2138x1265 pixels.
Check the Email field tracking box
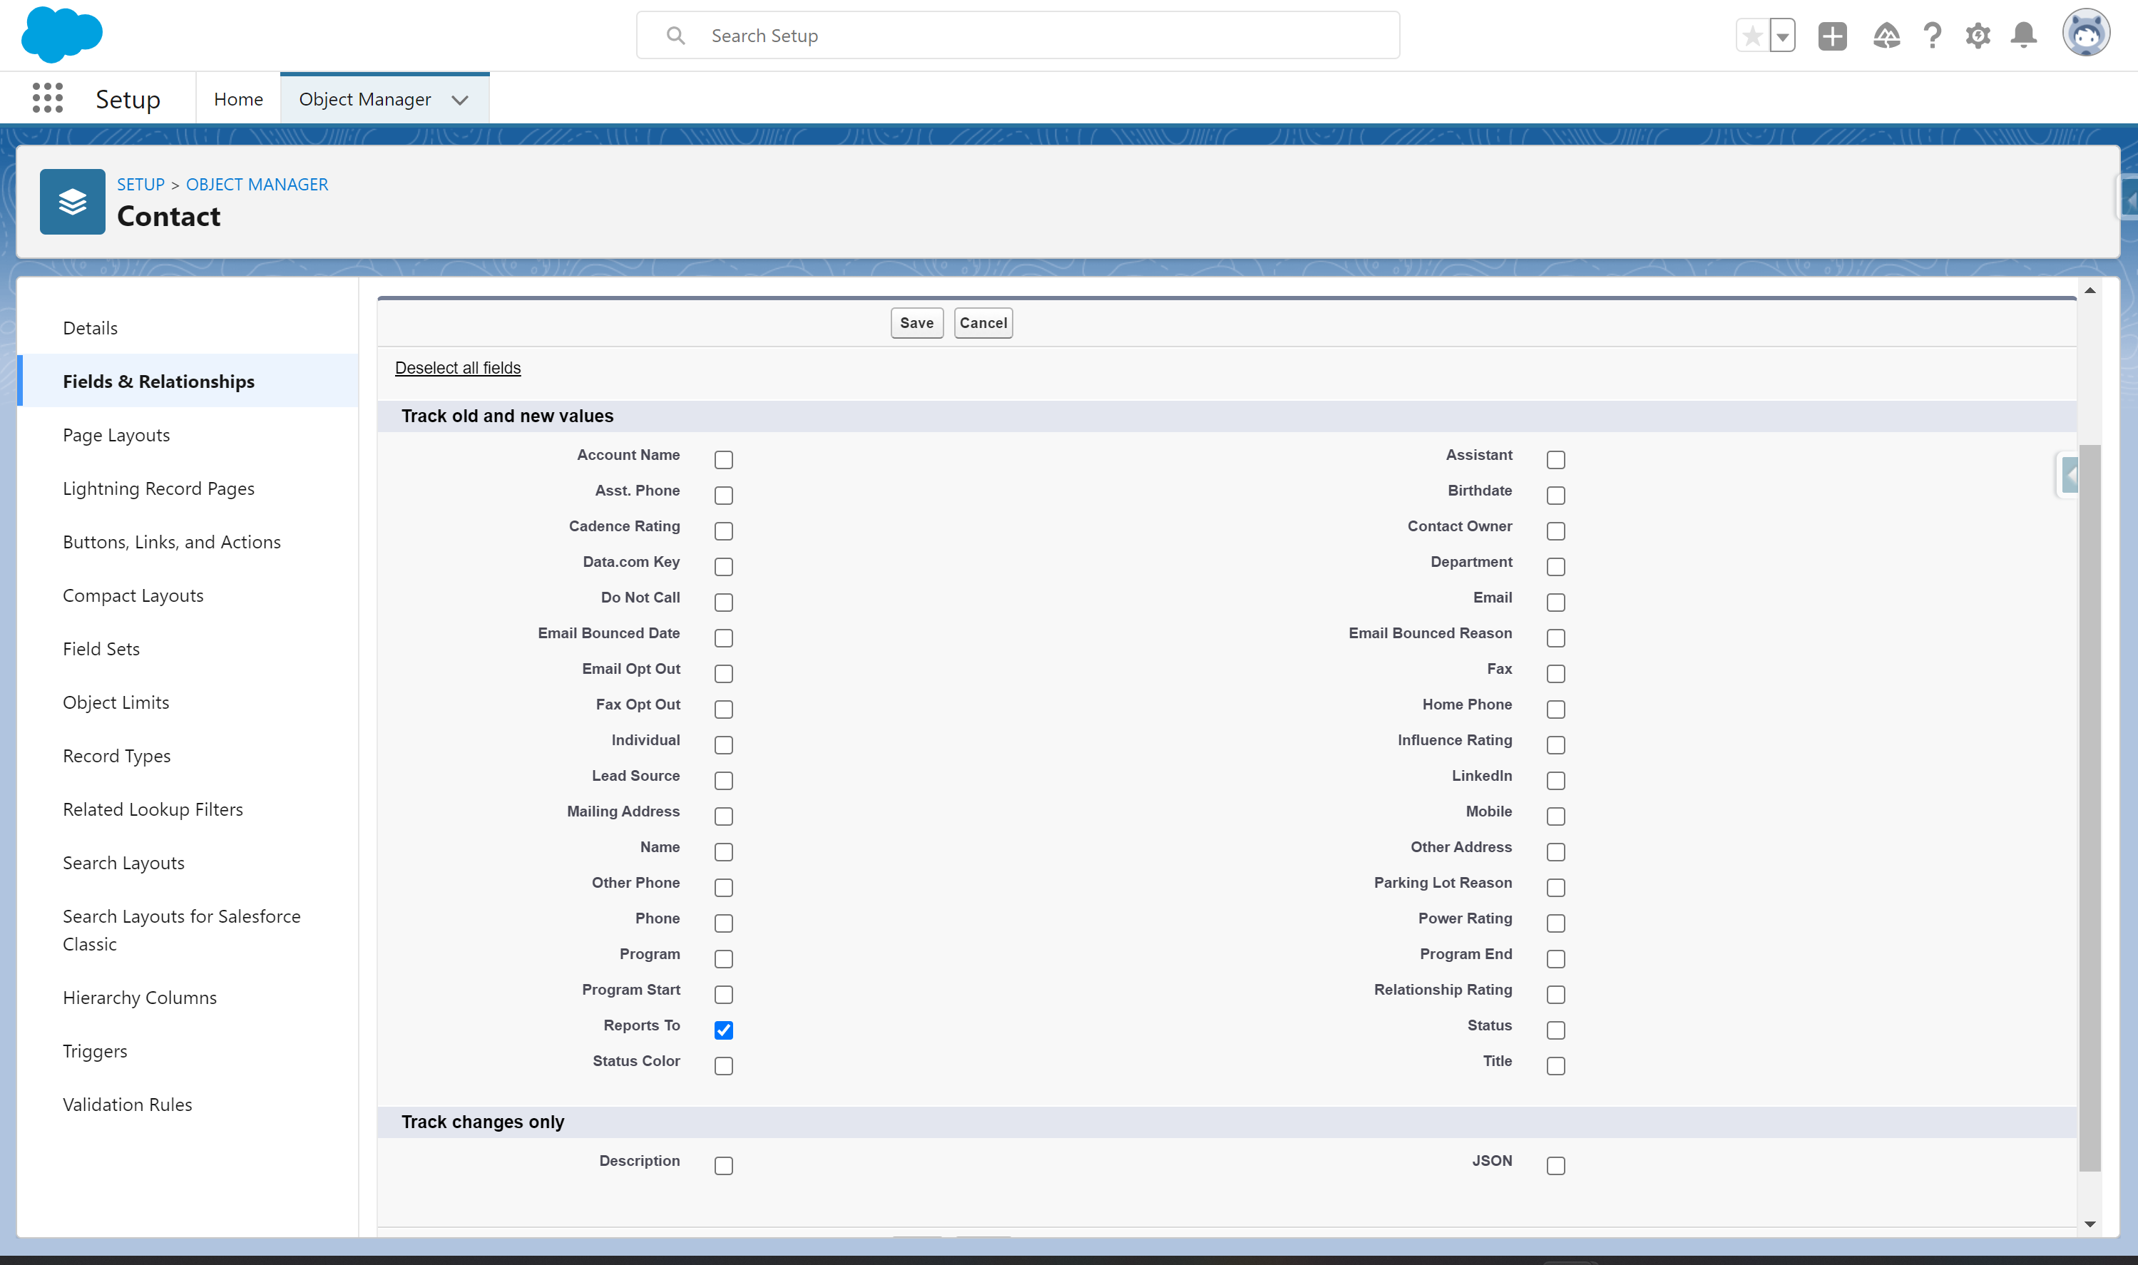(1556, 603)
